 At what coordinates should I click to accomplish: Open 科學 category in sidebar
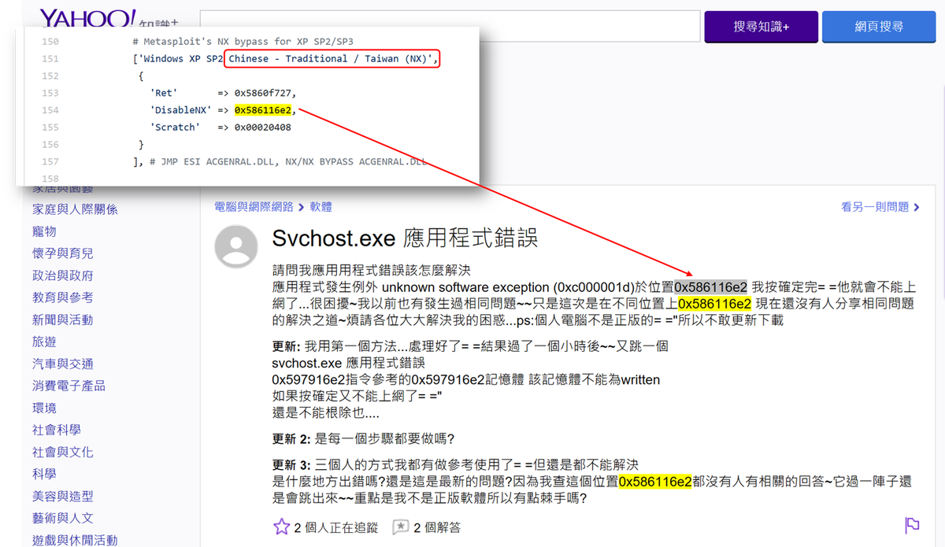[44, 474]
